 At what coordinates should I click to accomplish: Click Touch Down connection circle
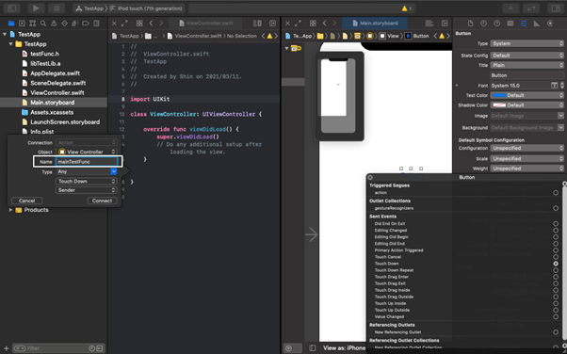(x=556, y=264)
